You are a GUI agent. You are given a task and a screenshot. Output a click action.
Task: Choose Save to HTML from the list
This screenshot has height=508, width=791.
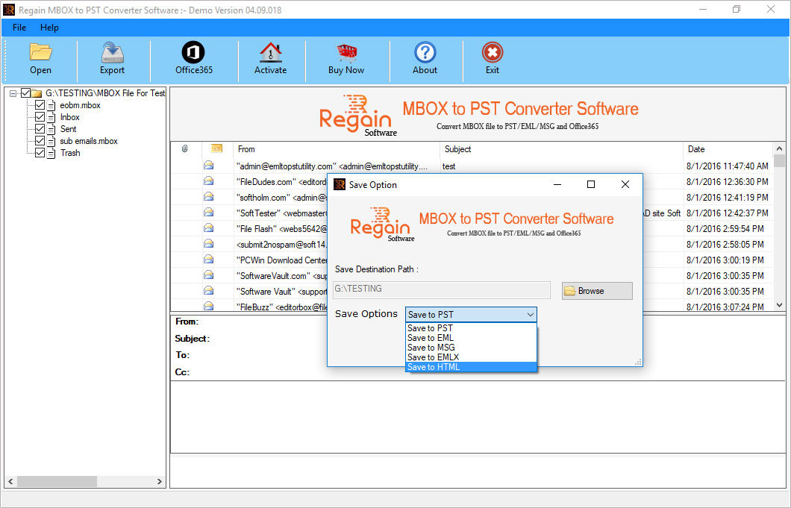click(x=471, y=367)
